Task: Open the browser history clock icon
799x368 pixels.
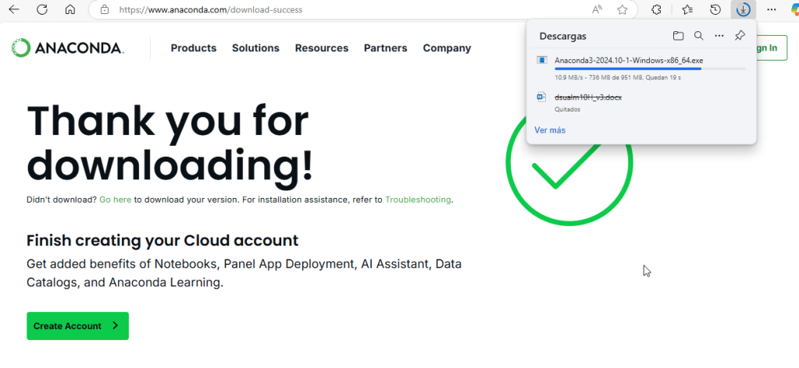Action: 715,10
